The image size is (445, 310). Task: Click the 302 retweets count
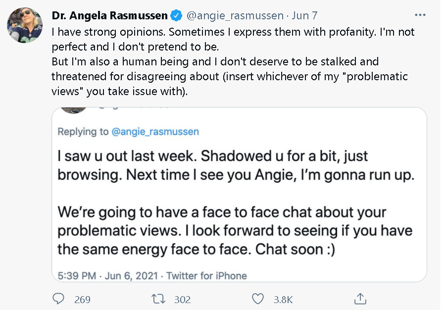tap(182, 300)
